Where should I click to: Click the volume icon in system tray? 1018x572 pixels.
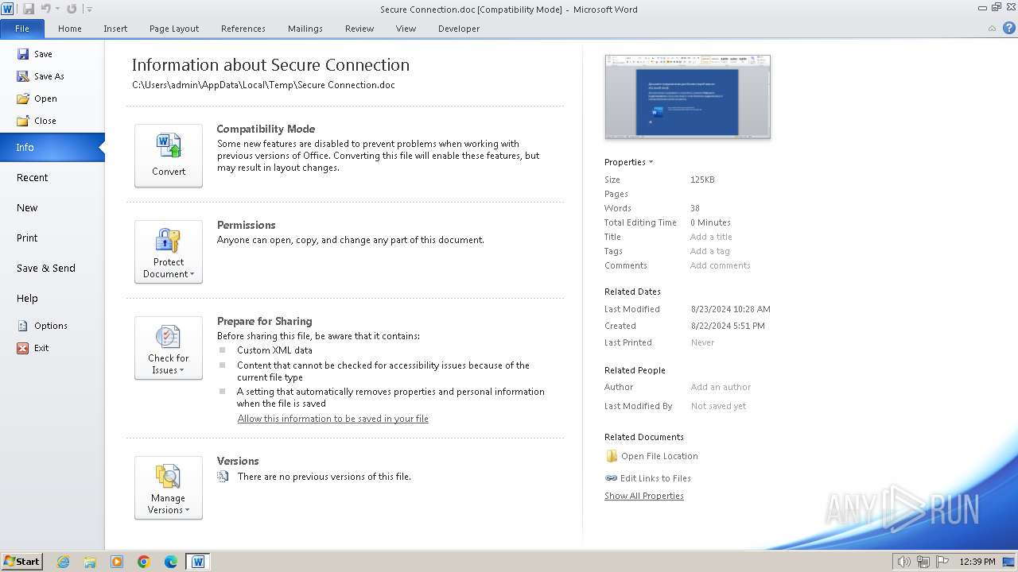click(904, 562)
